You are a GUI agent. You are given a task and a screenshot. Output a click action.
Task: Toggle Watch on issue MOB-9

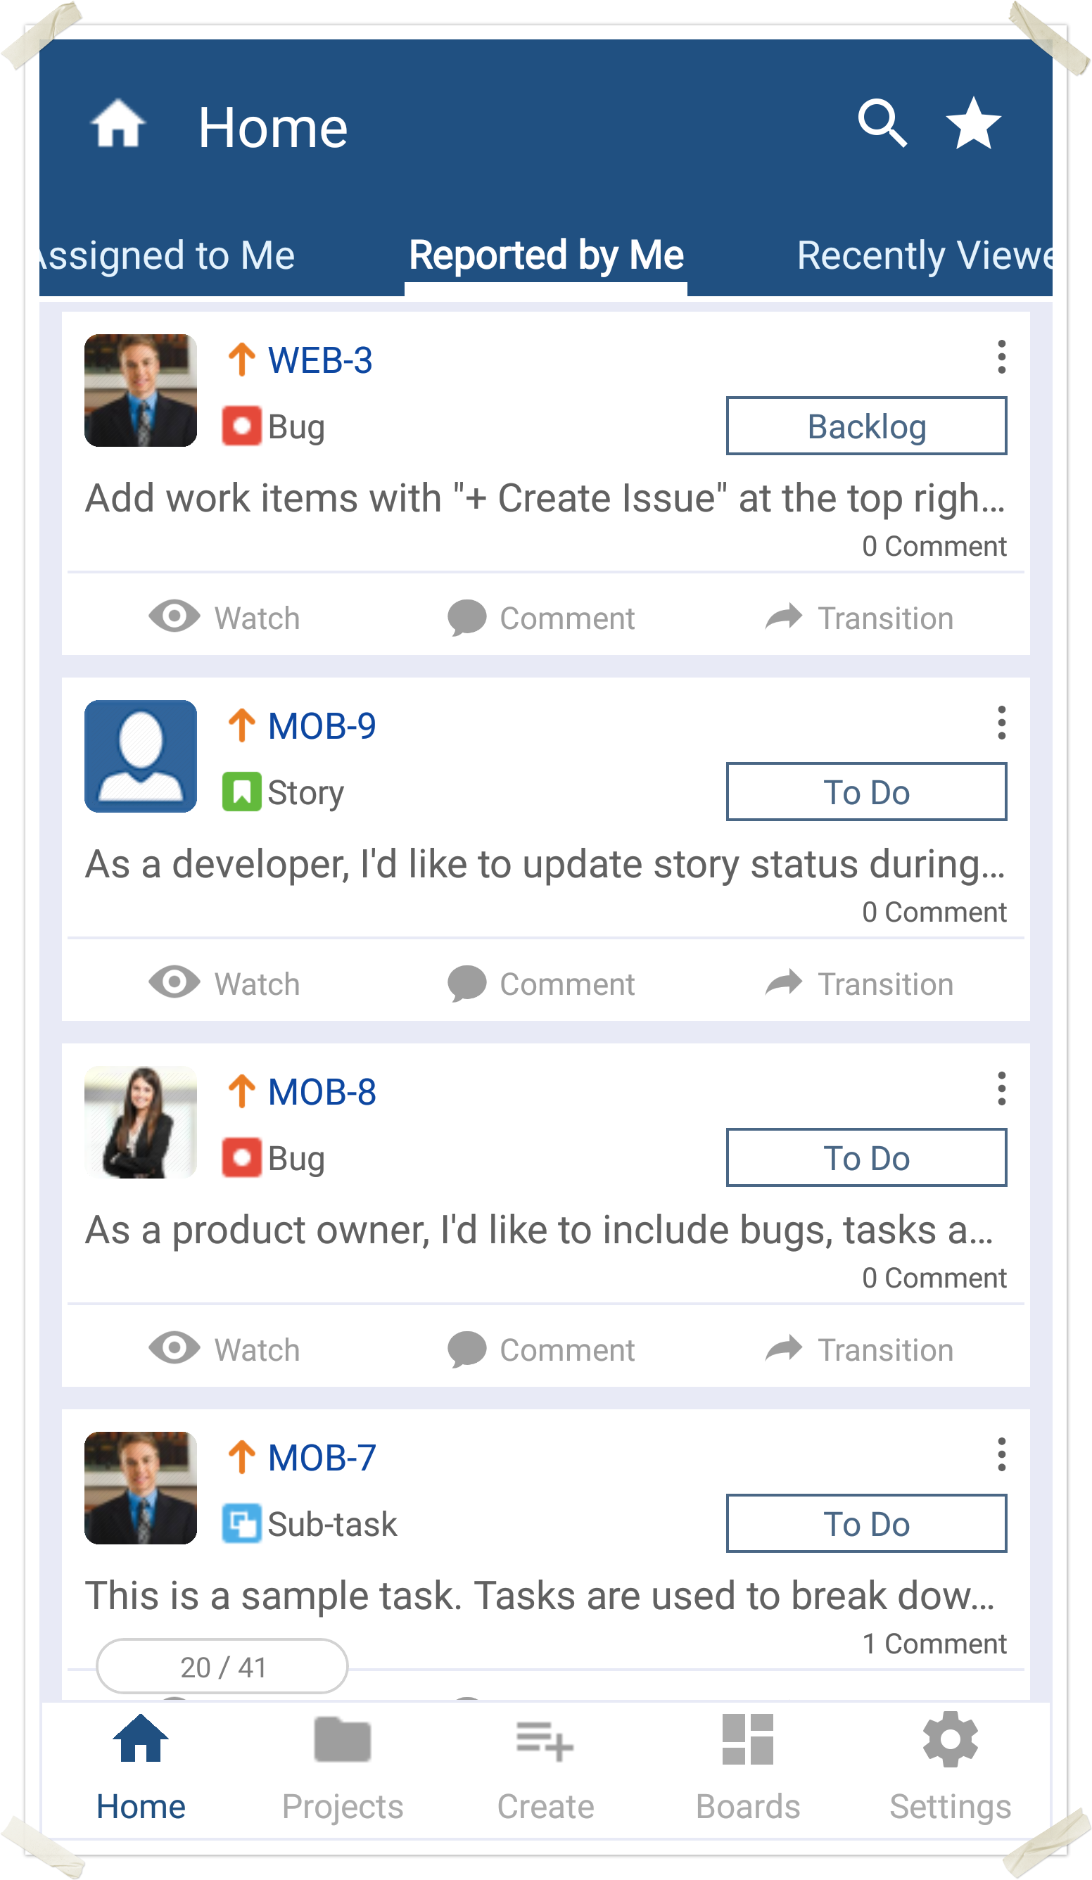pyautogui.click(x=224, y=984)
